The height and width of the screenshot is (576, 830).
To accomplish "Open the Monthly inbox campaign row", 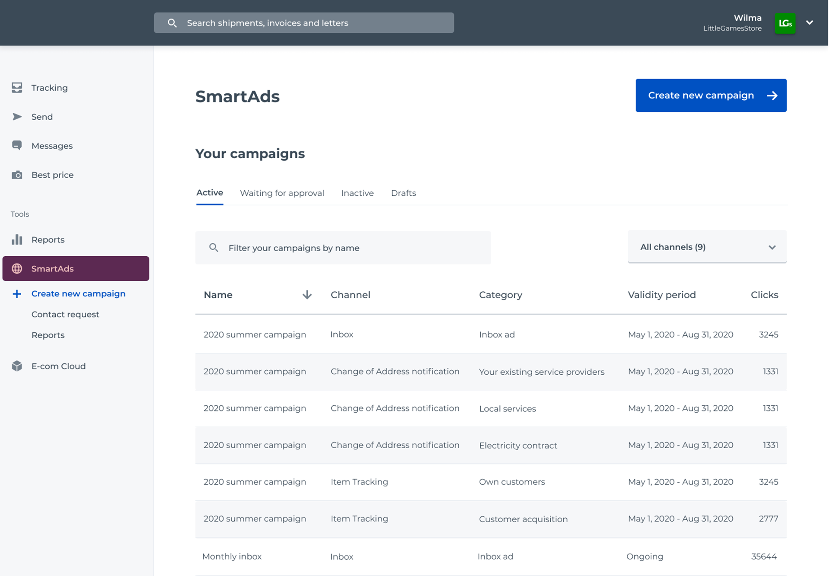I will [232, 556].
